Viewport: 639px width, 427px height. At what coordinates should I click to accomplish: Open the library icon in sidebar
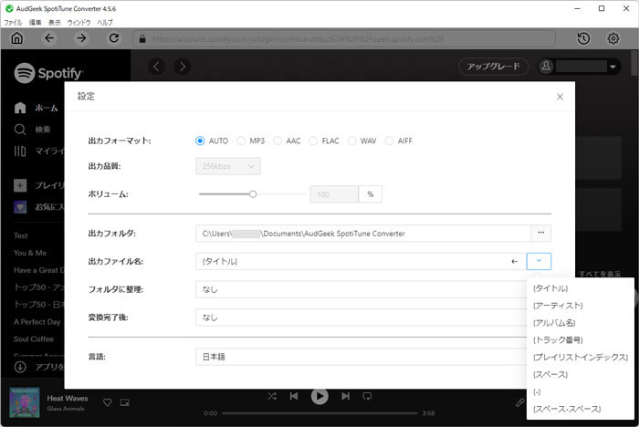20,151
